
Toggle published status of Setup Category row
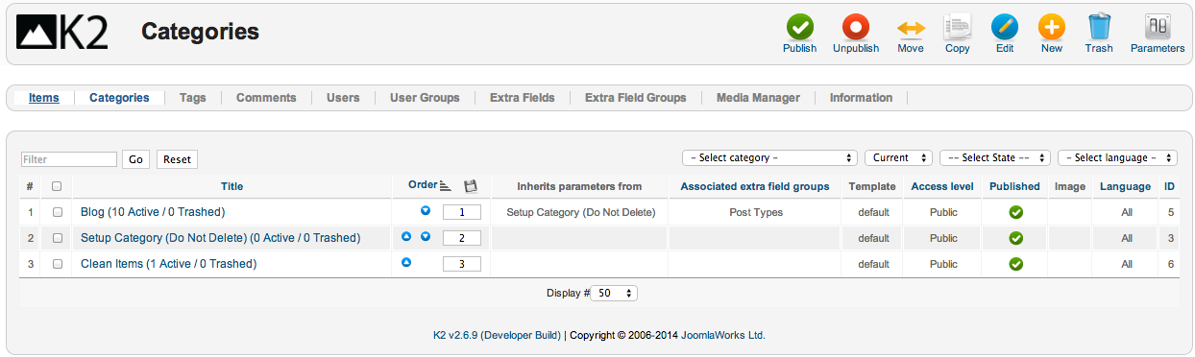[1015, 238]
